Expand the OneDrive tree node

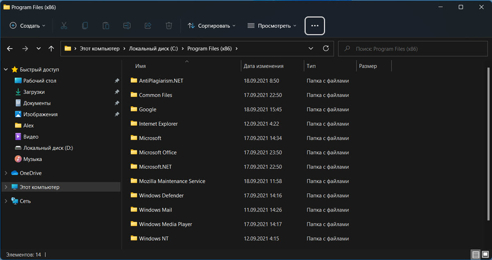[x=6, y=173]
